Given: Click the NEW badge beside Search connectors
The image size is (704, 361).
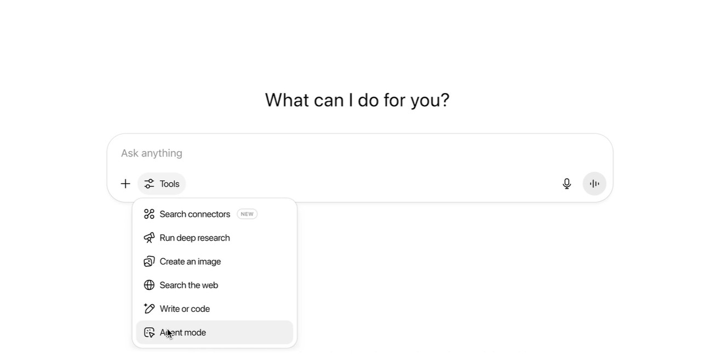Looking at the screenshot, I should [247, 214].
